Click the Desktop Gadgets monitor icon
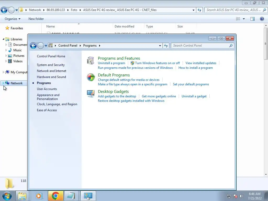The width and height of the screenshot is (268, 201). point(91,93)
